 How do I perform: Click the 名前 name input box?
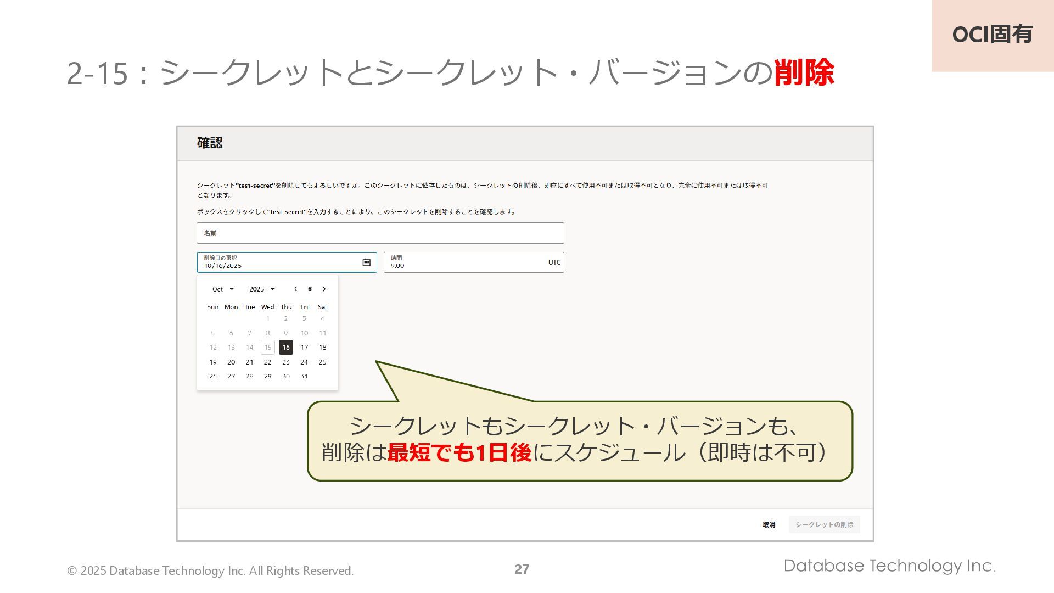tap(380, 233)
